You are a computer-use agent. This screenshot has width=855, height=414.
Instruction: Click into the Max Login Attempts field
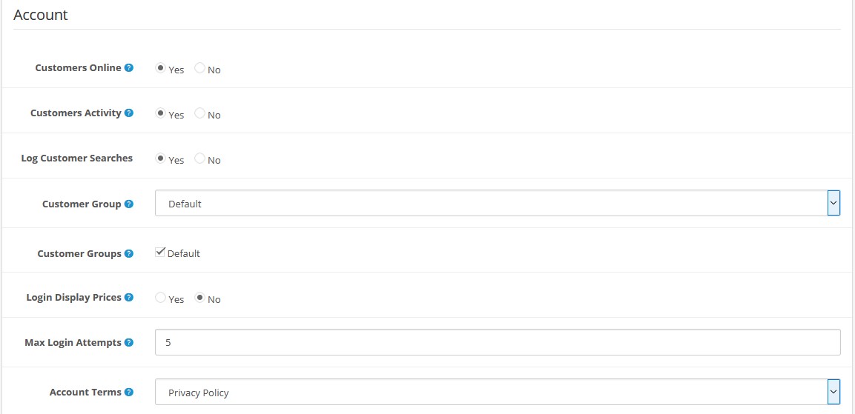tap(498, 343)
